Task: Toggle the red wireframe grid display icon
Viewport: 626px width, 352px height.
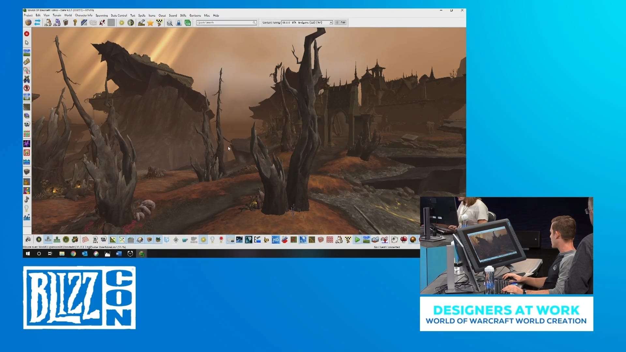Action: click(85, 240)
